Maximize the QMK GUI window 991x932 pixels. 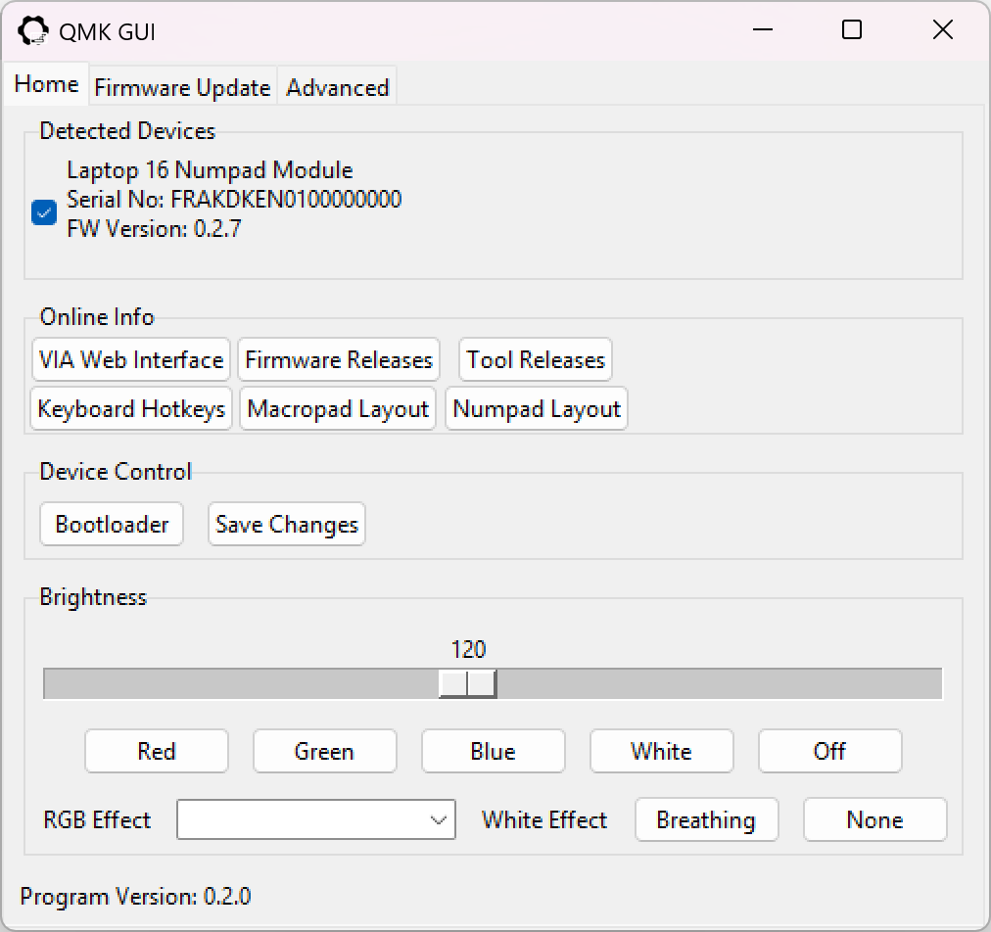(x=852, y=29)
